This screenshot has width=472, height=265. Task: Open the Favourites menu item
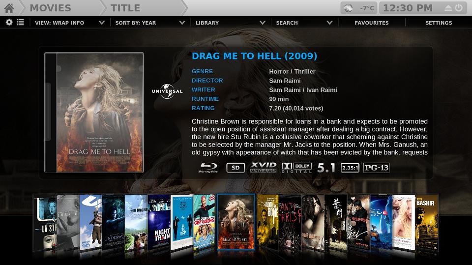point(372,23)
